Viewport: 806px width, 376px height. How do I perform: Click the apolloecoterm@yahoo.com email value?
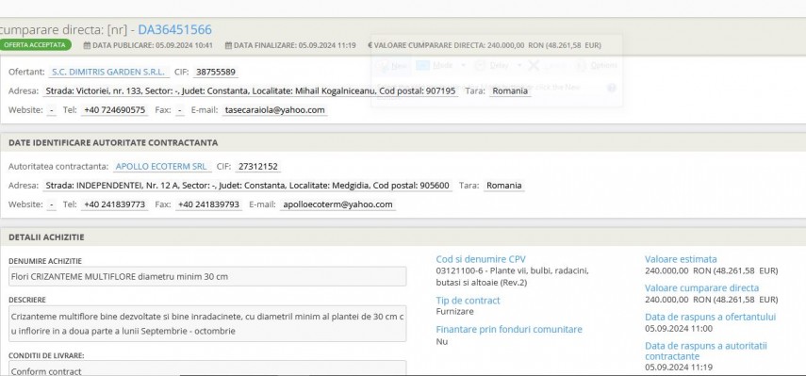[x=337, y=204]
